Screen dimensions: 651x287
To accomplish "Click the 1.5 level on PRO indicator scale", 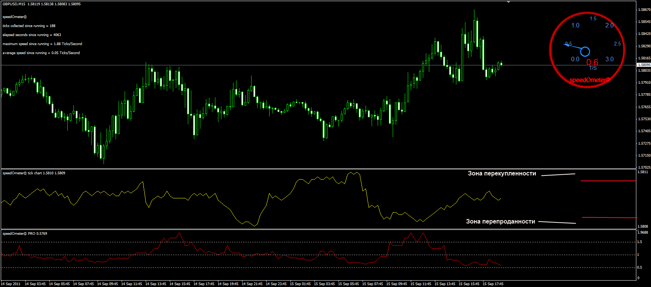I will point(639,242).
